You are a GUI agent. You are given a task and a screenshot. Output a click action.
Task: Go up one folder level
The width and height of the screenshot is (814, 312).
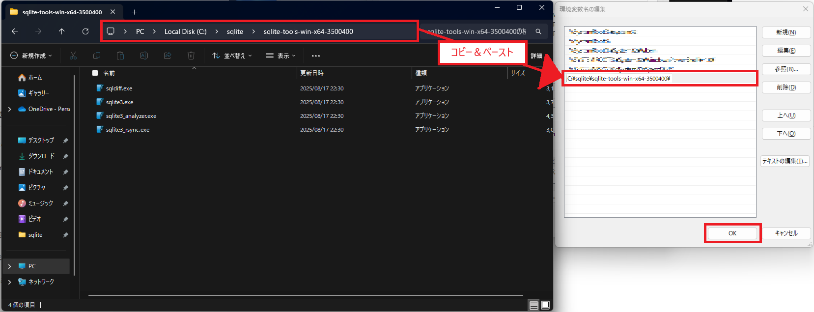click(x=62, y=31)
